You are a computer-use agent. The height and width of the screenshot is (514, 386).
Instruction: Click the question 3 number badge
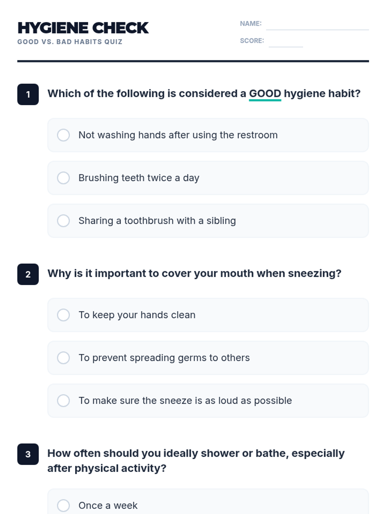28,454
